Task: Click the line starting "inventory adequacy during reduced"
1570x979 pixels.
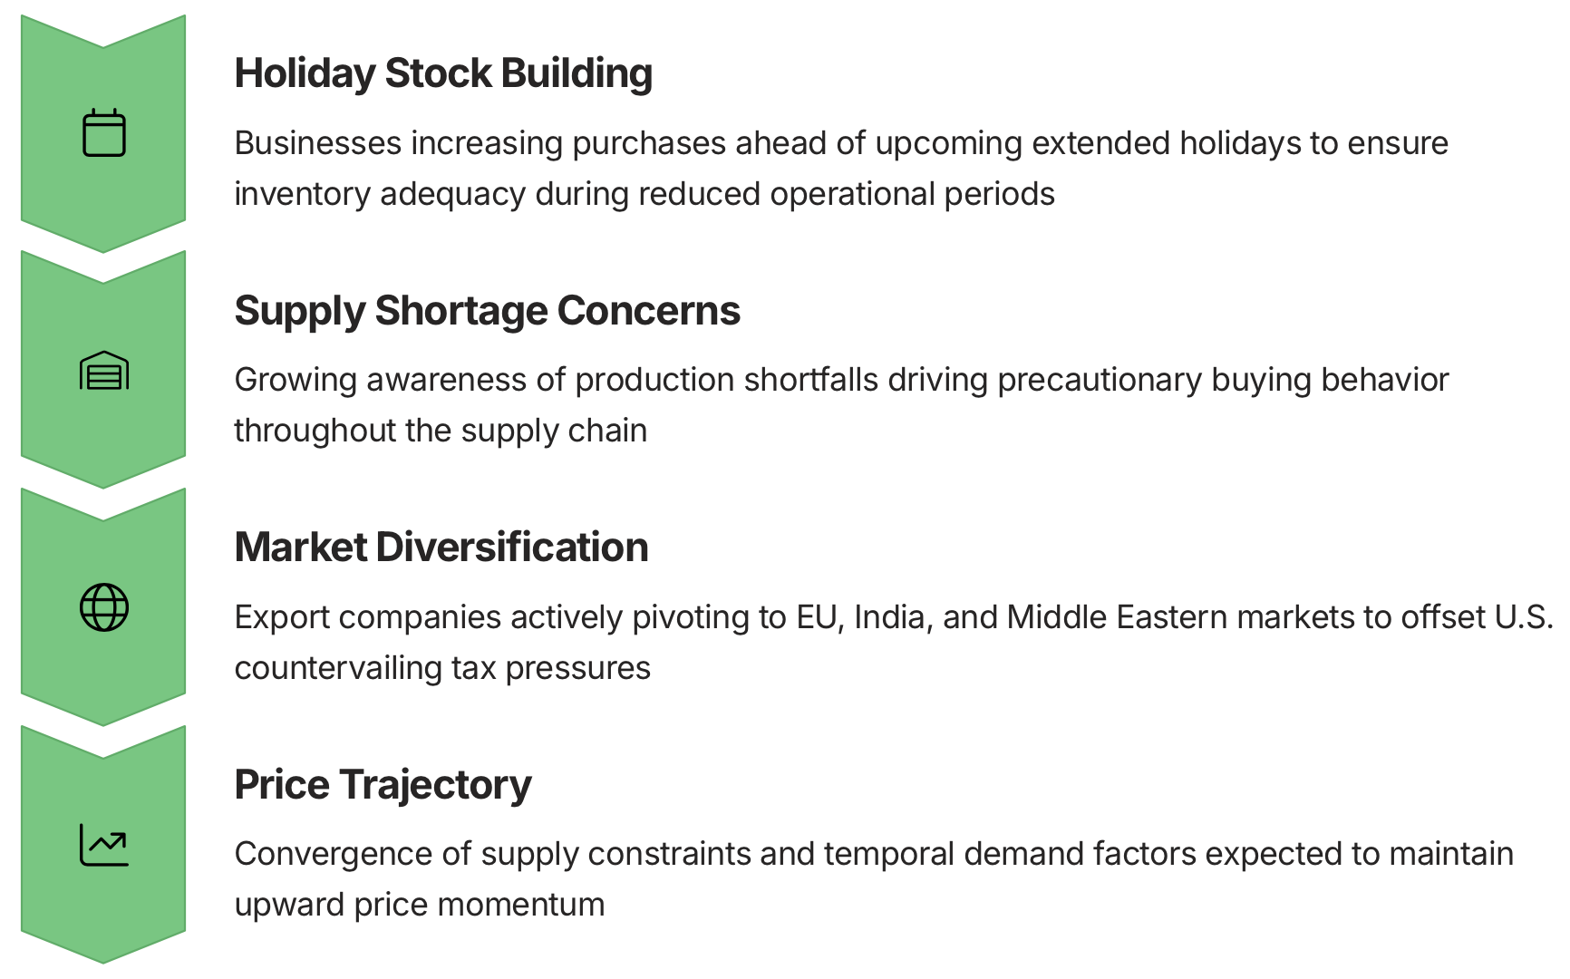Action: [x=644, y=194]
